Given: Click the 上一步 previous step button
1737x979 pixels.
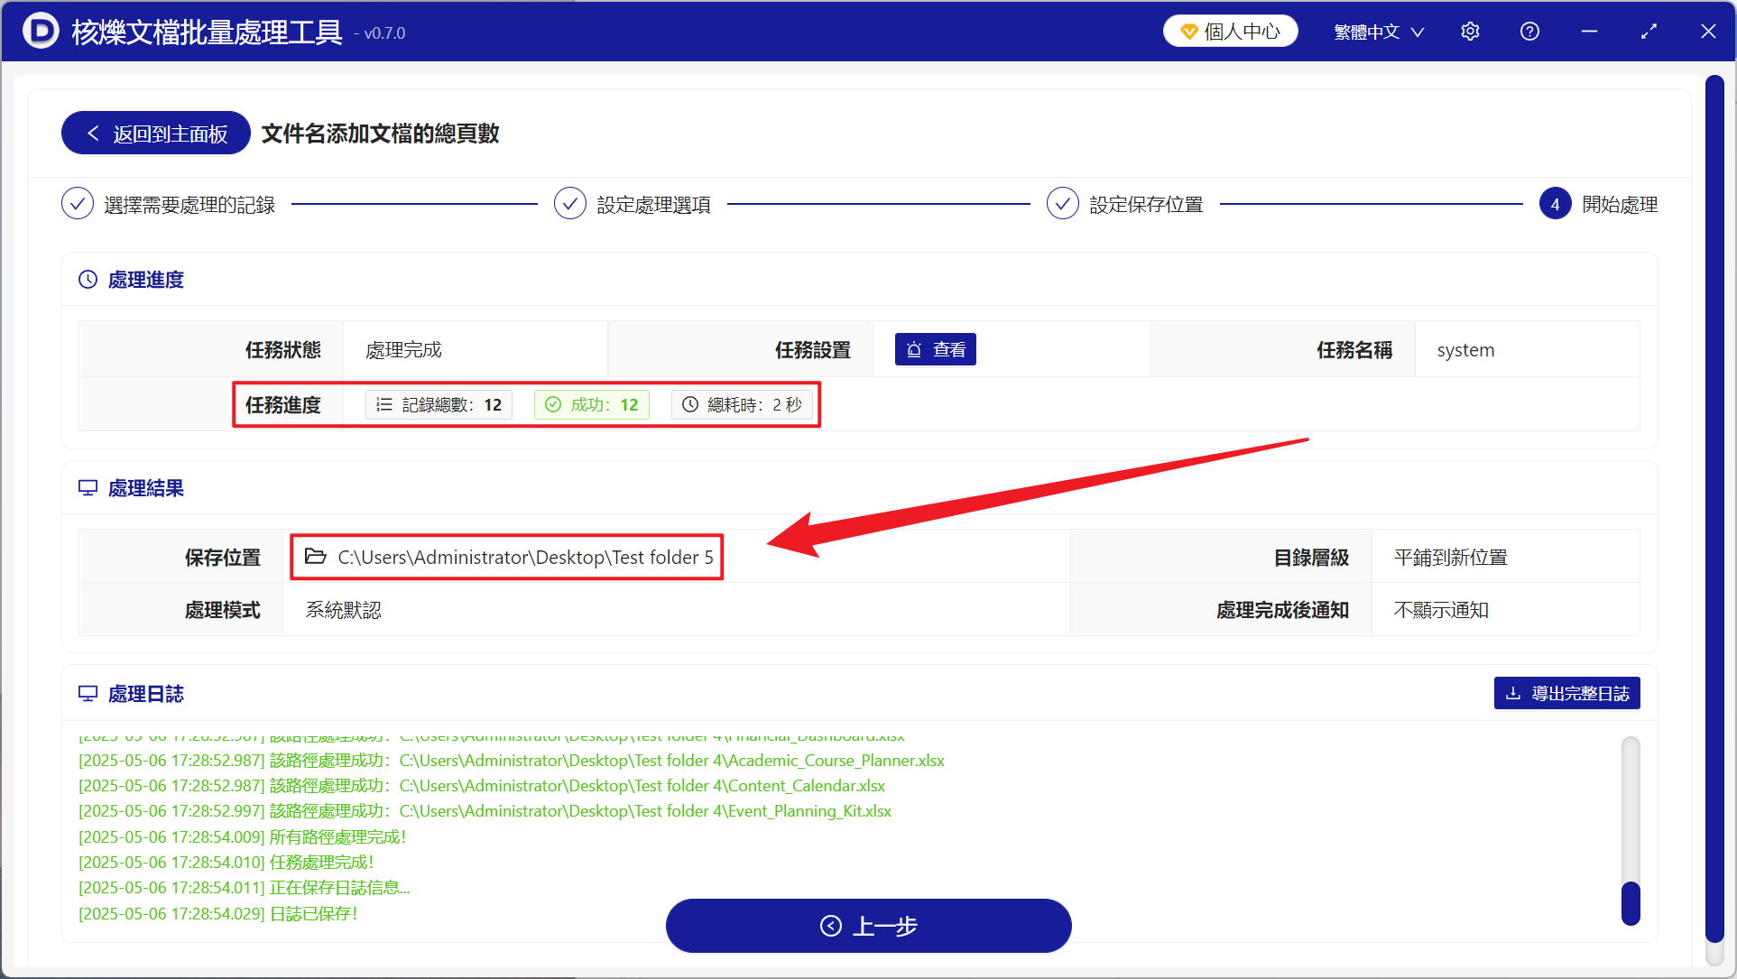Looking at the screenshot, I should (868, 926).
